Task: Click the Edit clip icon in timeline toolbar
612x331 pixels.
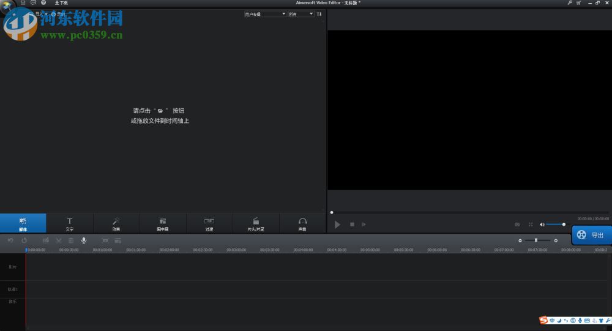Action: coord(46,240)
